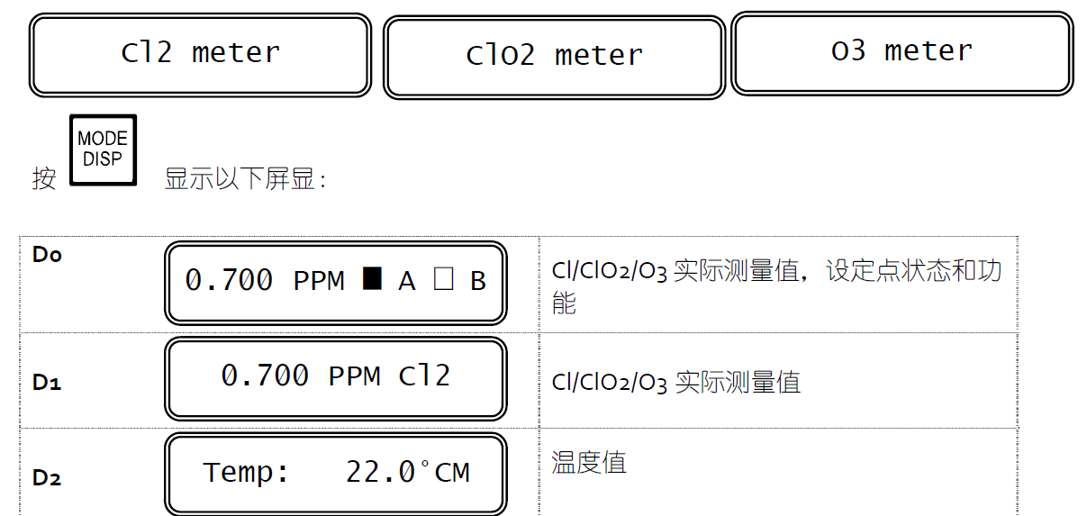This screenshot has height=516, width=1087.
Task: Click the 显示以下屏显 text
Action: tap(245, 178)
